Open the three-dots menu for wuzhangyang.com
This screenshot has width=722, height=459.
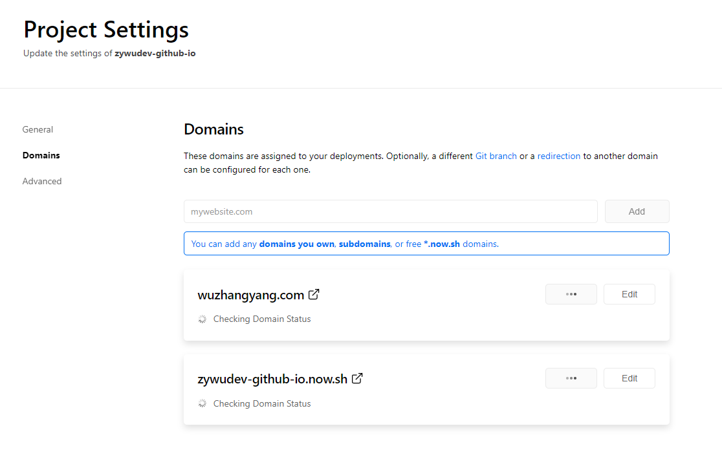[571, 294]
